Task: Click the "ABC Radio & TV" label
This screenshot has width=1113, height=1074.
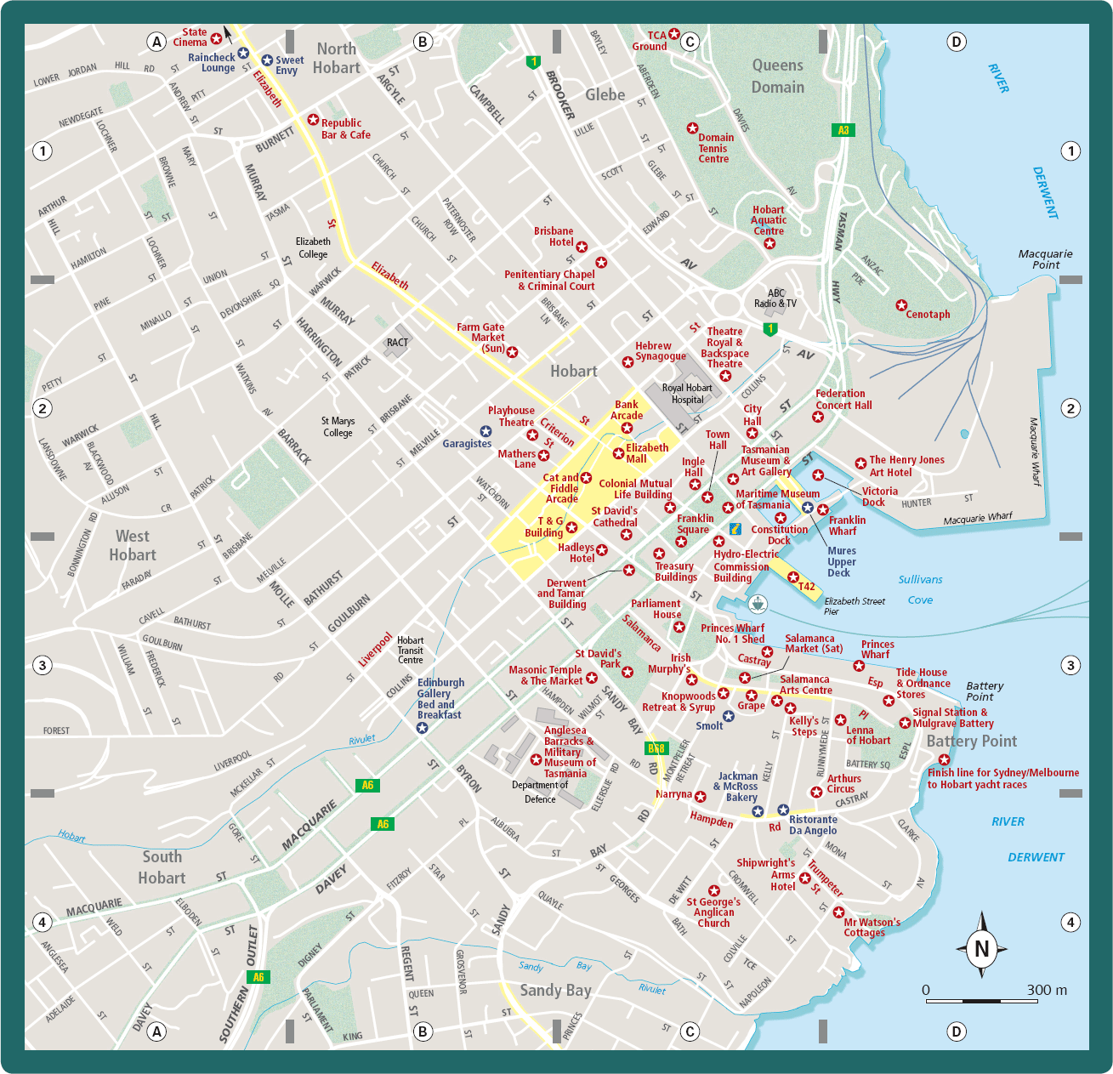Action: [776, 298]
